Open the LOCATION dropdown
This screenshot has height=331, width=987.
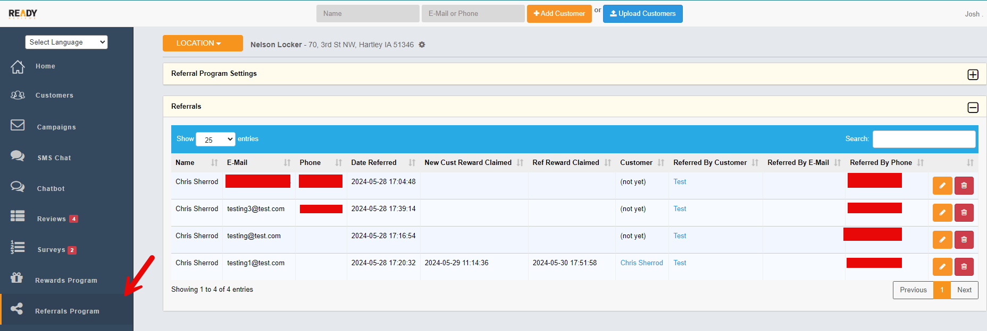(202, 43)
